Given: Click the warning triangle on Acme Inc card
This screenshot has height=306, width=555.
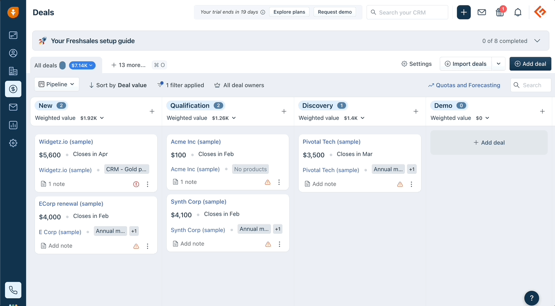Looking at the screenshot, I should click(268, 182).
